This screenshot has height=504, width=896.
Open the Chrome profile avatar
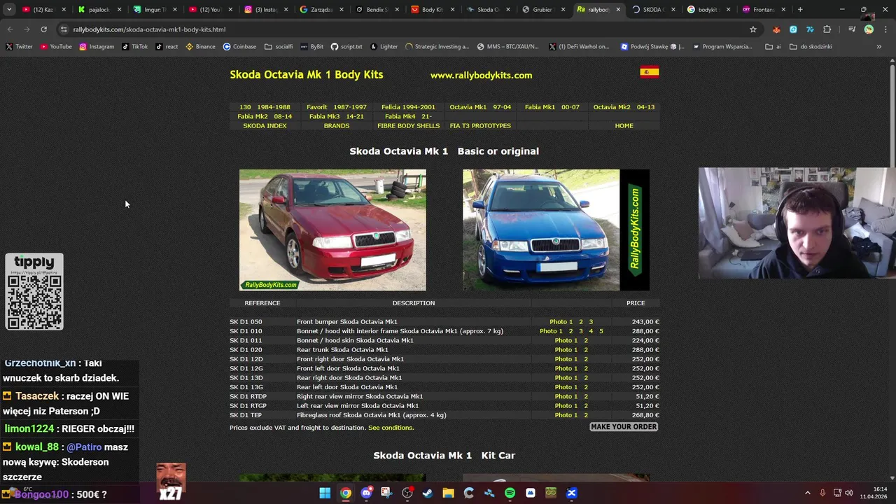tap(869, 29)
